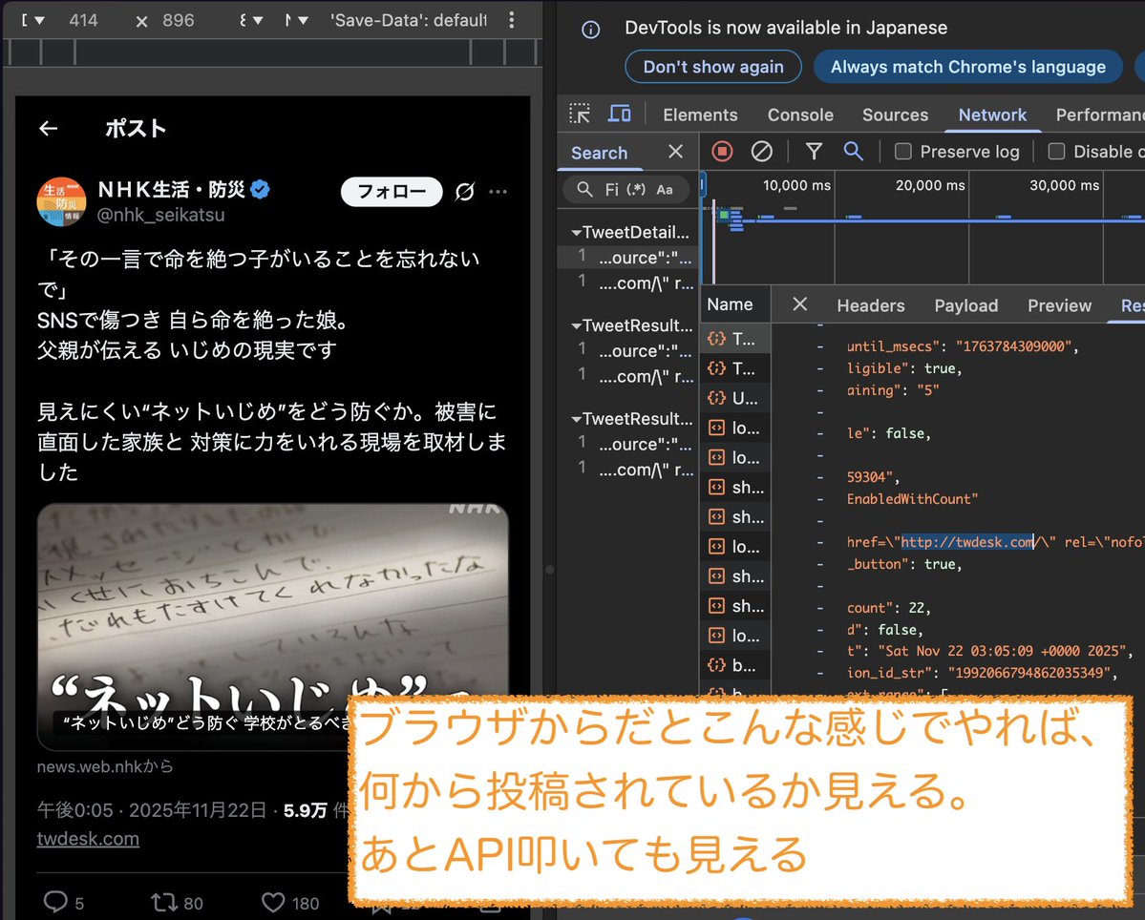The image size is (1145, 920).
Task: Toggle regex matching in the search panel
Action: coord(638,189)
